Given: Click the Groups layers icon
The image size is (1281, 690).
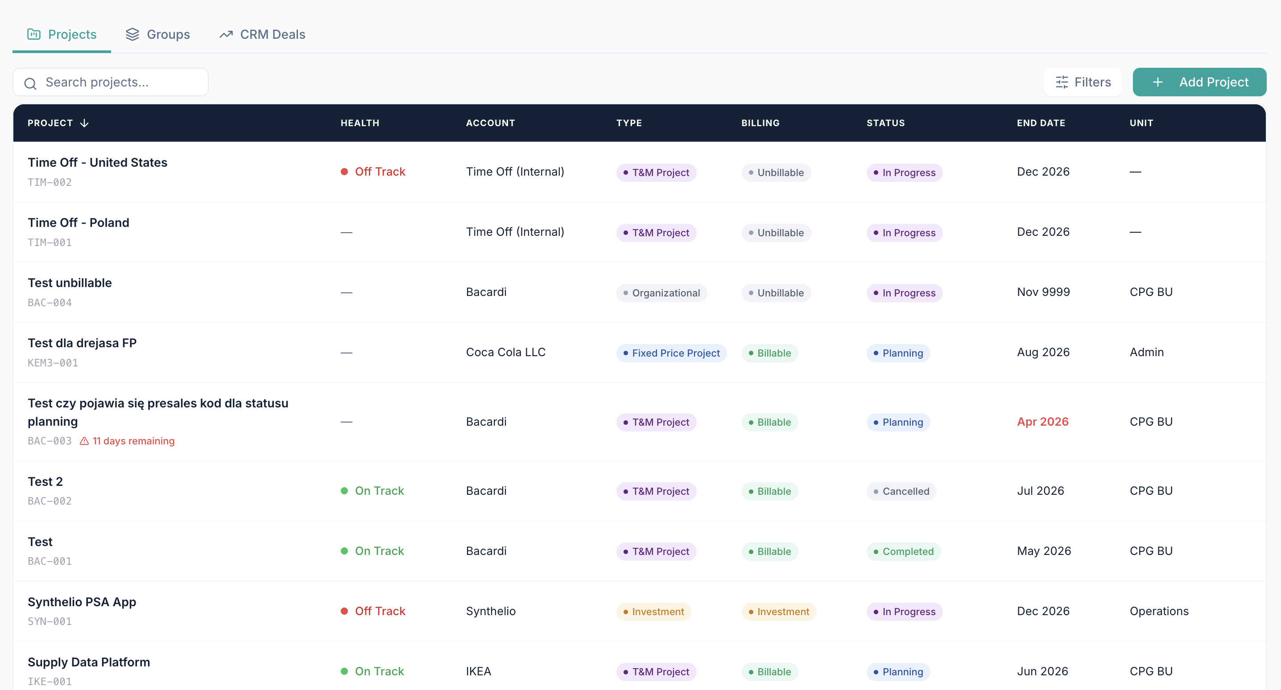Looking at the screenshot, I should pos(132,34).
